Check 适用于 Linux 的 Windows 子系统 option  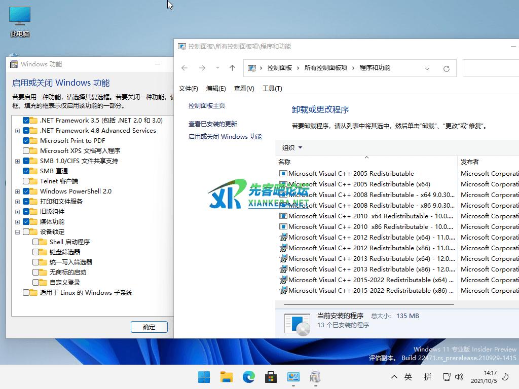pyautogui.click(x=26, y=293)
